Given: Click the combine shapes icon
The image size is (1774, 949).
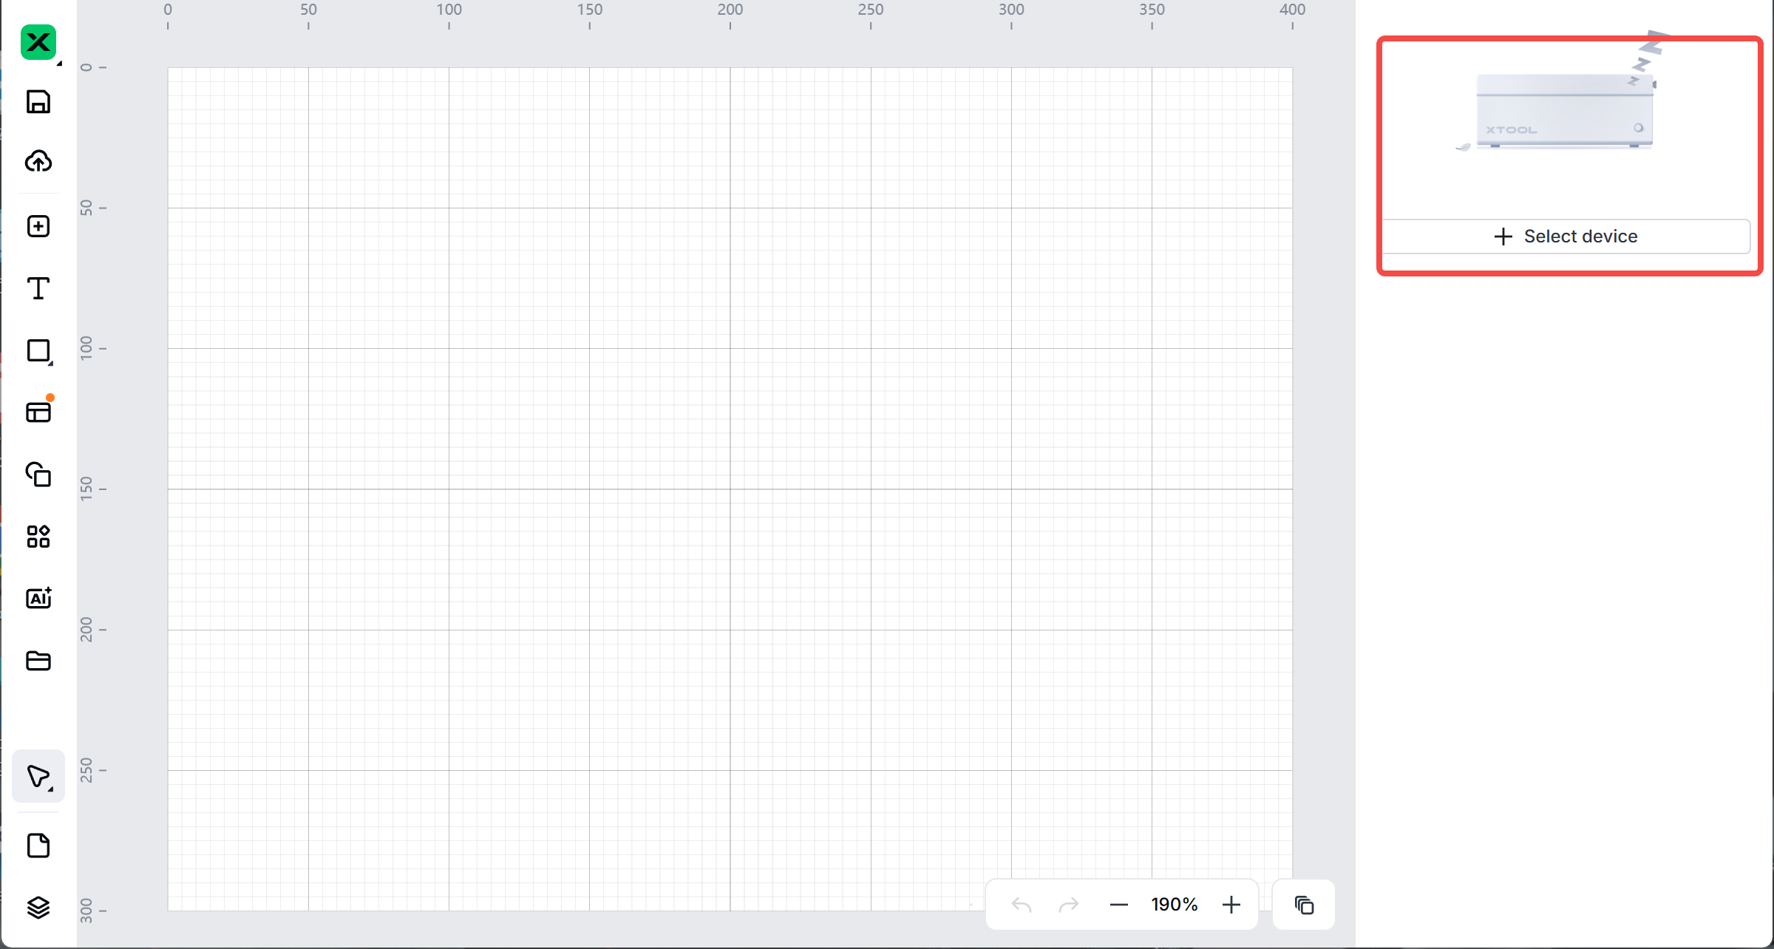Looking at the screenshot, I should tap(38, 474).
